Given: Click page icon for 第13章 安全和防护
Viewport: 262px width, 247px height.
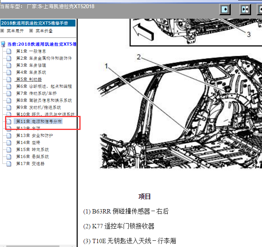Looking at the screenshot, I should coord(9,135).
